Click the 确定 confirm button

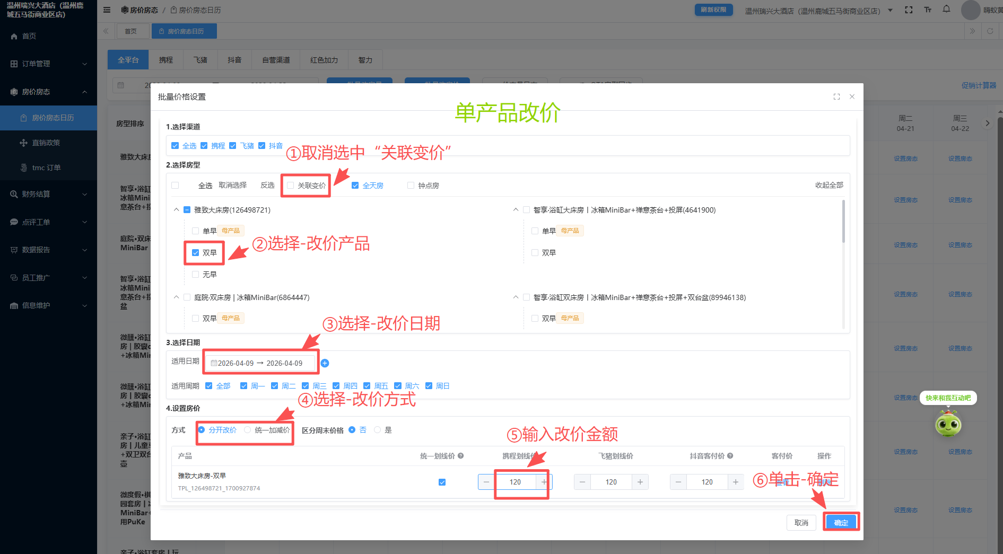click(x=841, y=522)
